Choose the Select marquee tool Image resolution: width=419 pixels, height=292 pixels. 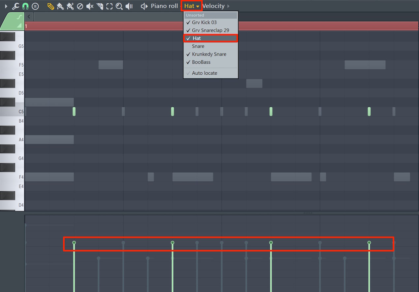coord(110,6)
